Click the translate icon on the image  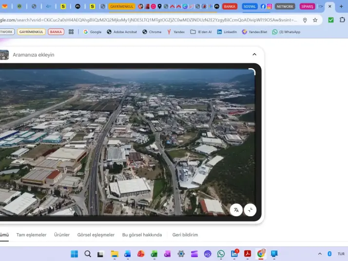pyautogui.click(x=236, y=210)
